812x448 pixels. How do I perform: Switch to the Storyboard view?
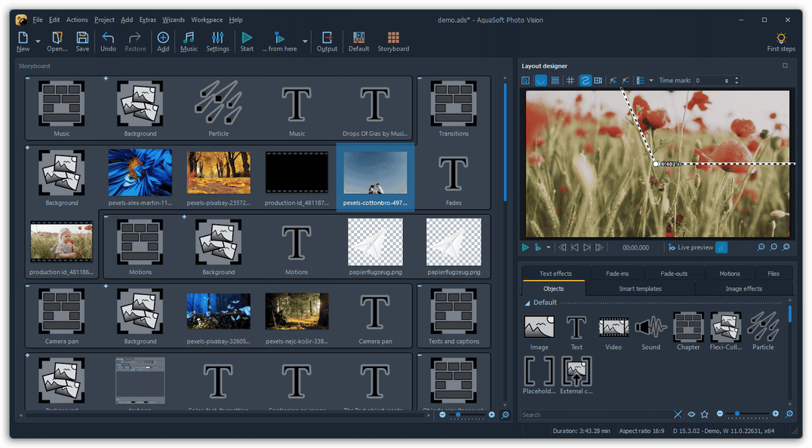[393, 41]
